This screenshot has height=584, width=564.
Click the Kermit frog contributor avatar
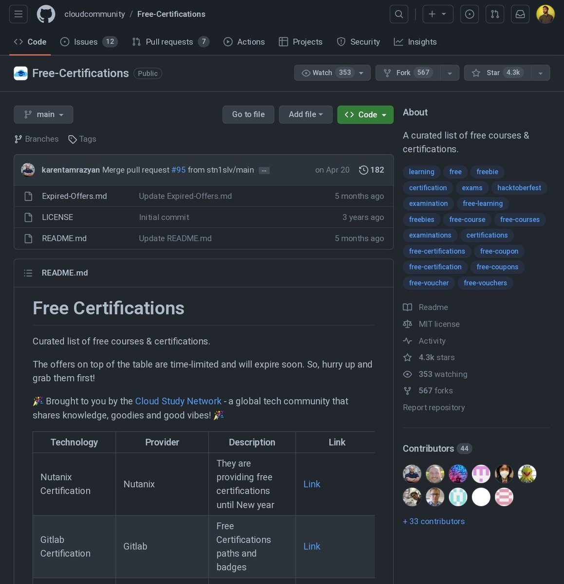(527, 474)
